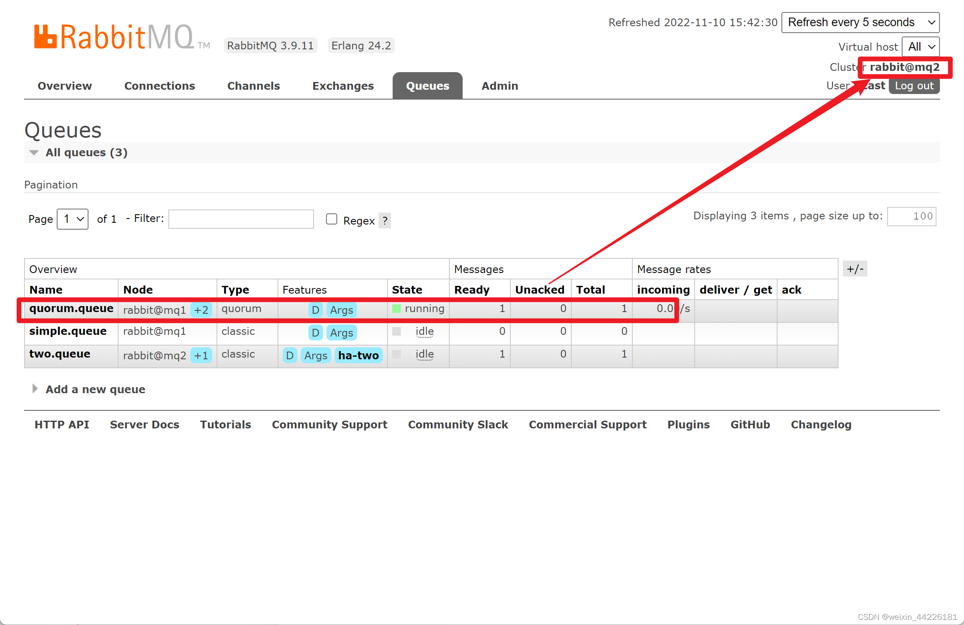Image resolution: width=964 pixels, height=625 pixels.
Task: Open the HTTP API link
Action: 62,425
